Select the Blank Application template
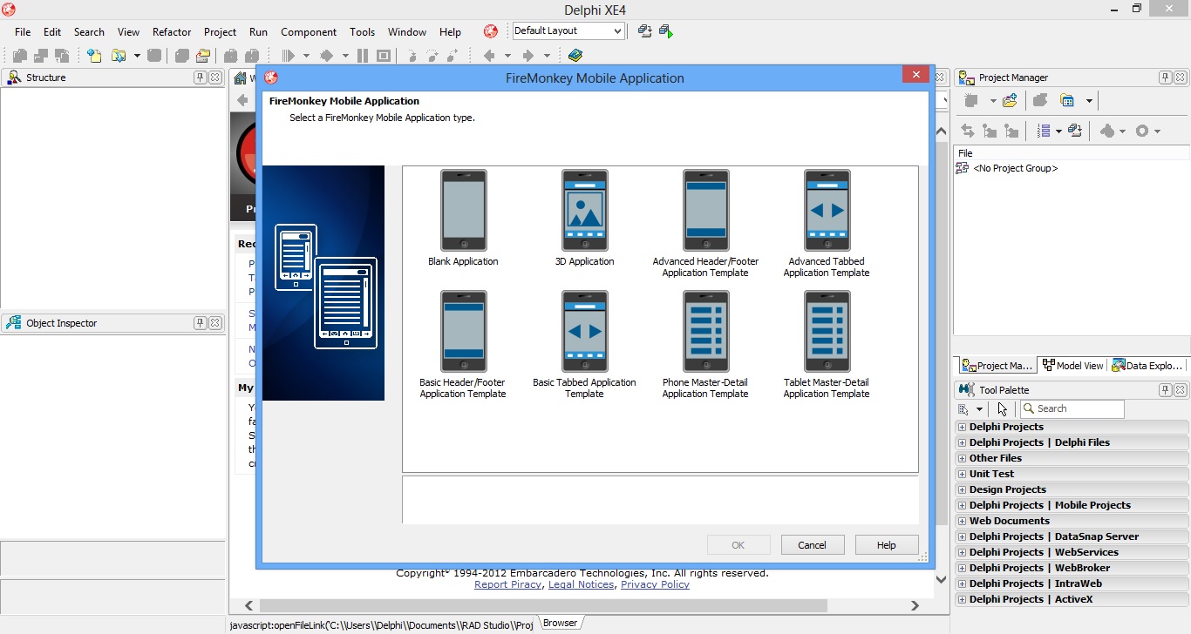Image resolution: width=1191 pixels, height=634 pixels. click(x=463, y=218)
